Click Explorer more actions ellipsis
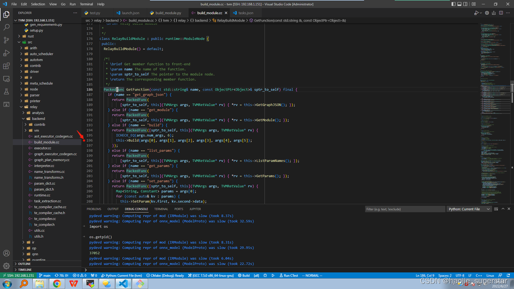 [75, 13]
